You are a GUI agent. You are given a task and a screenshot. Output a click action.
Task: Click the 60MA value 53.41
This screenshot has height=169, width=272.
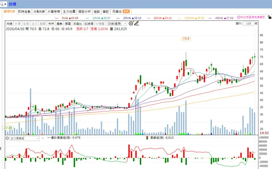point(168,18)
